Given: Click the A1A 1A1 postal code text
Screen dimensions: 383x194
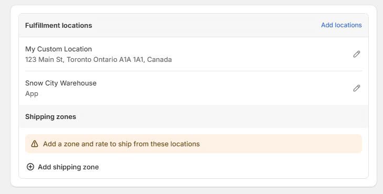Looking at the screenshot, I should pyautogui.click(x=131, y=60).
